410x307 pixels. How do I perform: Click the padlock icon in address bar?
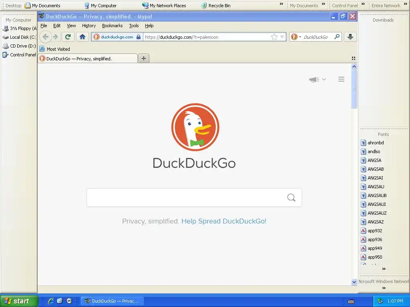(139, 37)
